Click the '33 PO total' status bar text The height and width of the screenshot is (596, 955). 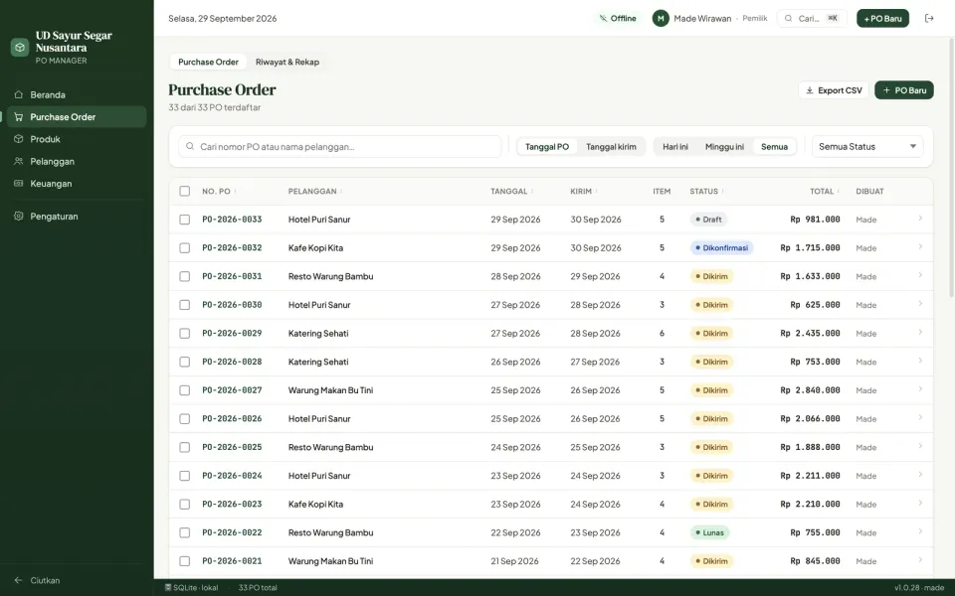coord(258,587)
